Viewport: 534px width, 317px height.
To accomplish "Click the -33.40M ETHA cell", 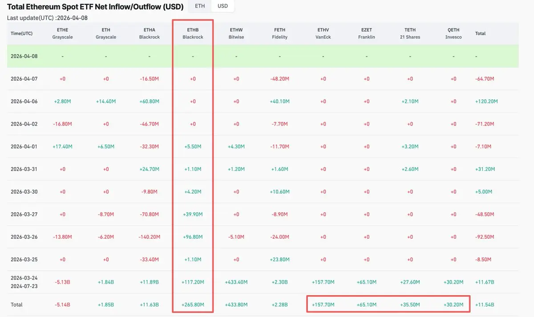I will pyautogui.click(x=149, y=260).
